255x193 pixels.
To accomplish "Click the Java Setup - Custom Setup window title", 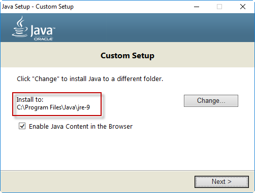I will (x=38, y=7).
